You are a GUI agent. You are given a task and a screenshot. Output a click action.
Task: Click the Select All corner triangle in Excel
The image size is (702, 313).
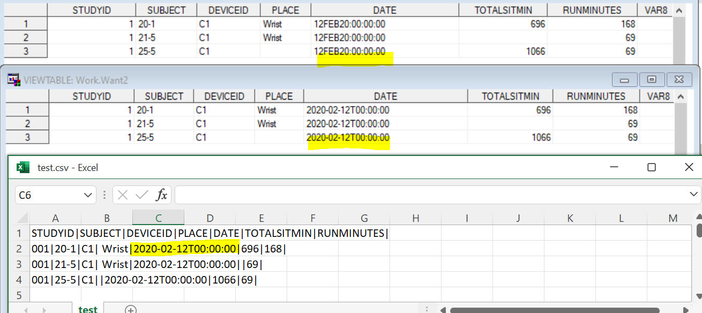point(22,218)
